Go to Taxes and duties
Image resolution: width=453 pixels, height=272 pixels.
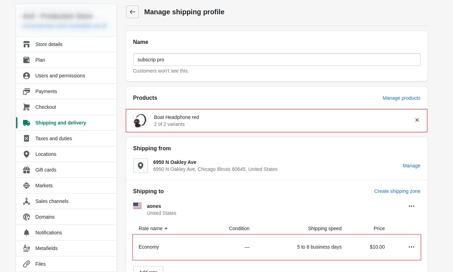(x=53, y=138)
